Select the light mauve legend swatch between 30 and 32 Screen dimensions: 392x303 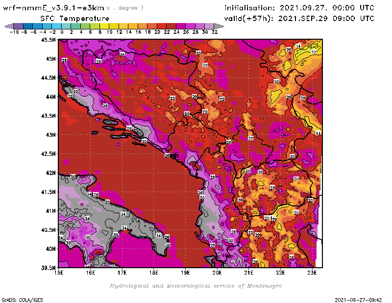tap(210, 26)
